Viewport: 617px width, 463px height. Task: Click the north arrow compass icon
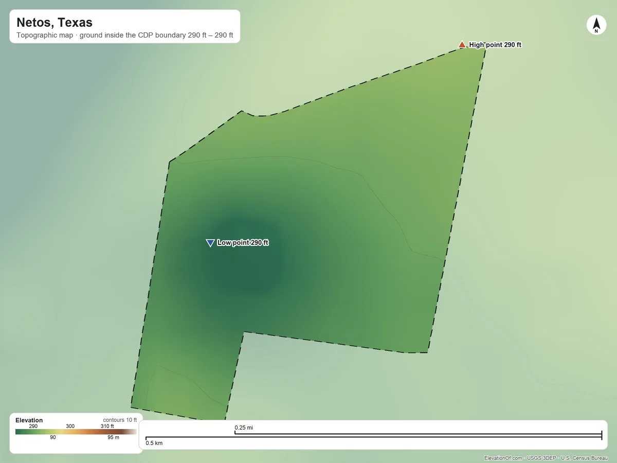coord(596,25)
